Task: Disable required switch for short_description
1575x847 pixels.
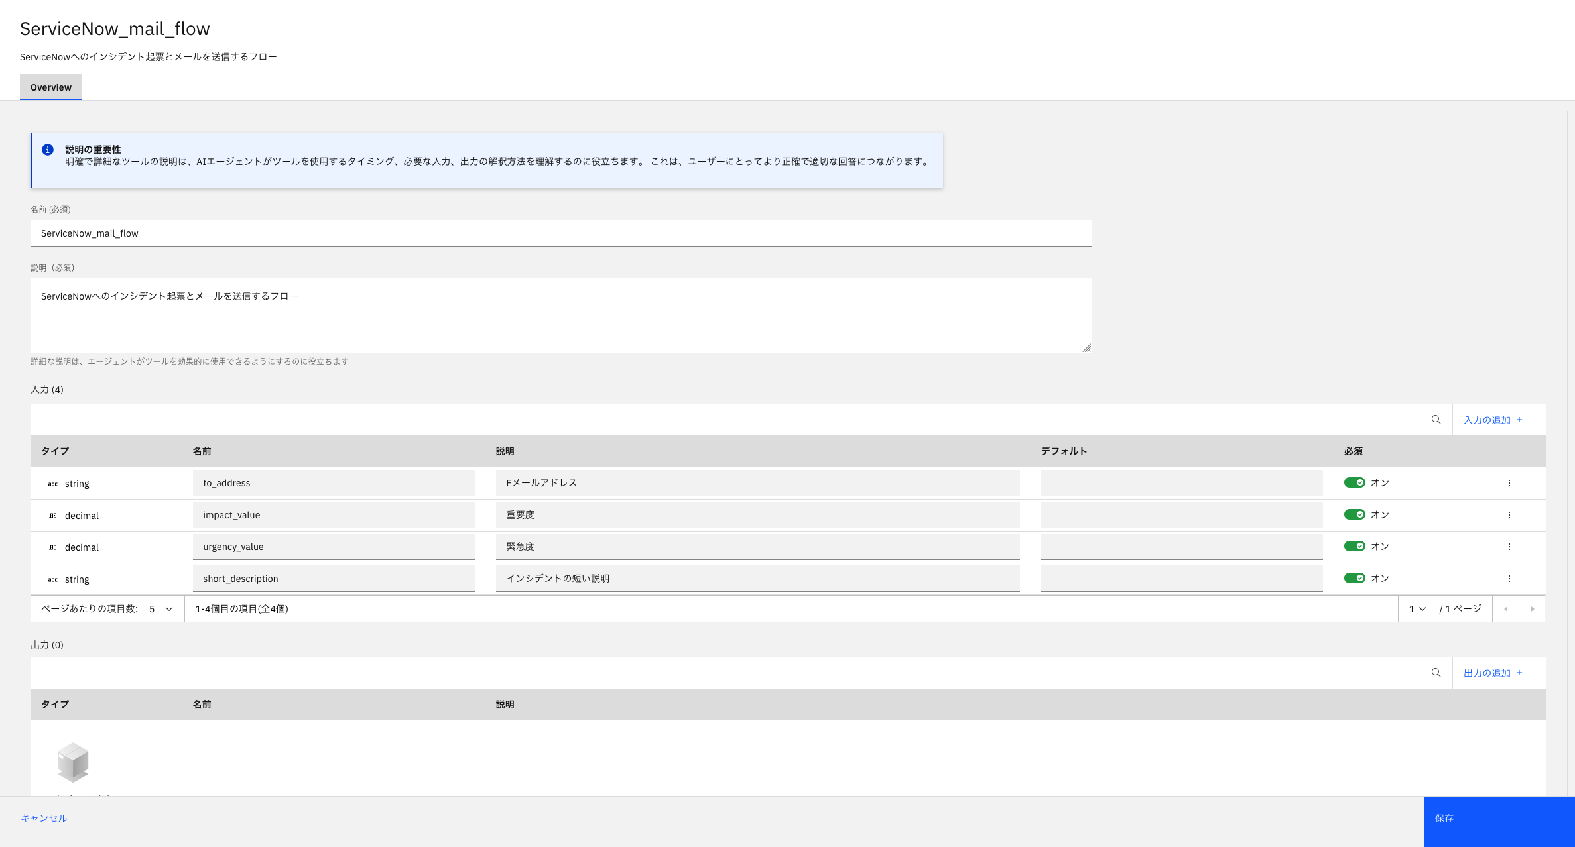Action: coord(1354,578)
